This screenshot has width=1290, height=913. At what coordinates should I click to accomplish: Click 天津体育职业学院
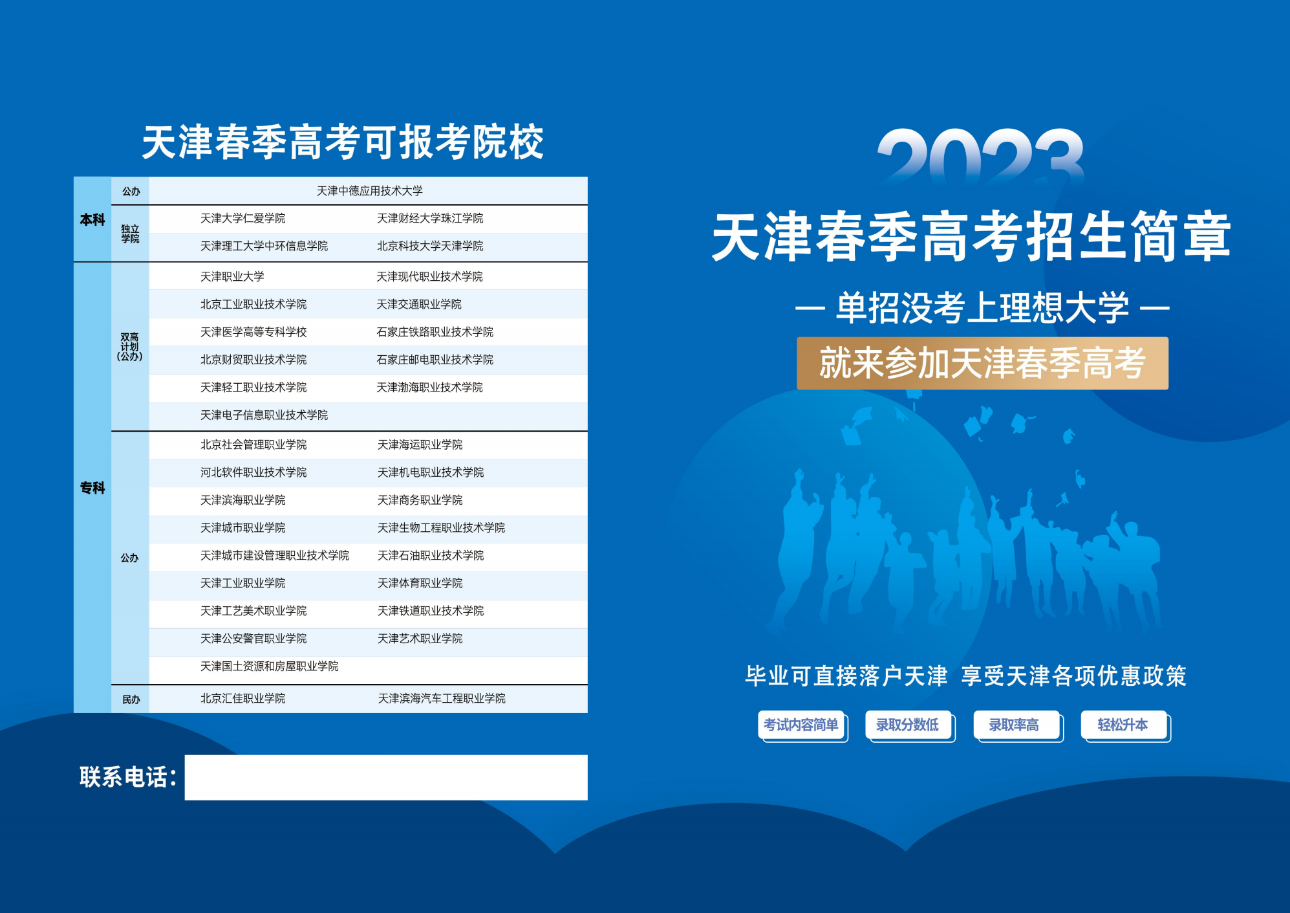[420, 584]
